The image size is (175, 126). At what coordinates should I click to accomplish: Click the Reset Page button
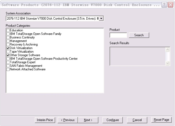[161, 120]
